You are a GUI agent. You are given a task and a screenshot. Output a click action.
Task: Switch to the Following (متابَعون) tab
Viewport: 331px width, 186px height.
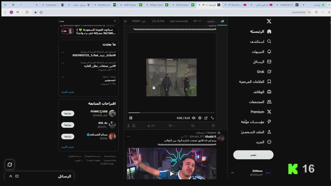[x=210, y=21]
